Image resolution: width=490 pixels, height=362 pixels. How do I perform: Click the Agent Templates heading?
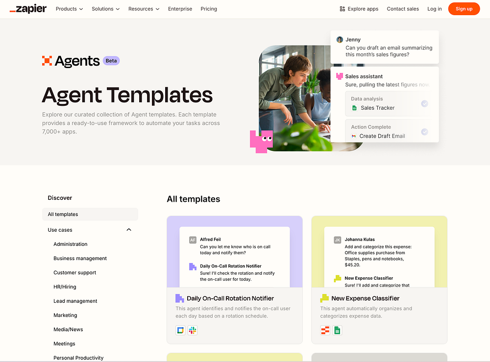pyautogui.click(x=127, y=95)
